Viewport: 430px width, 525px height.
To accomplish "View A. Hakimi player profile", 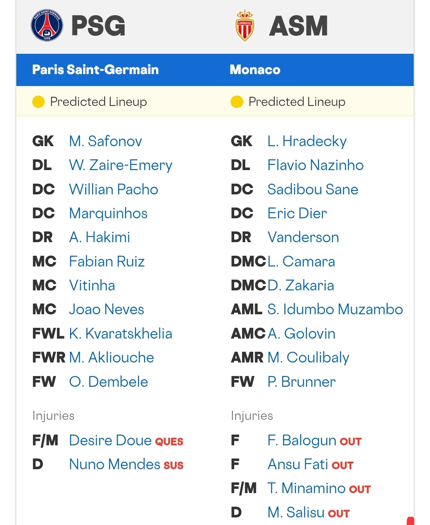I will [x=100, y=237].
